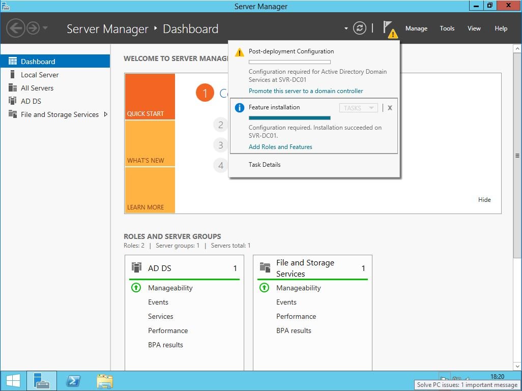Open the TASKS dropdown in the notification
The width and height of the screenshot is (522, 391).
coord(358,108)
